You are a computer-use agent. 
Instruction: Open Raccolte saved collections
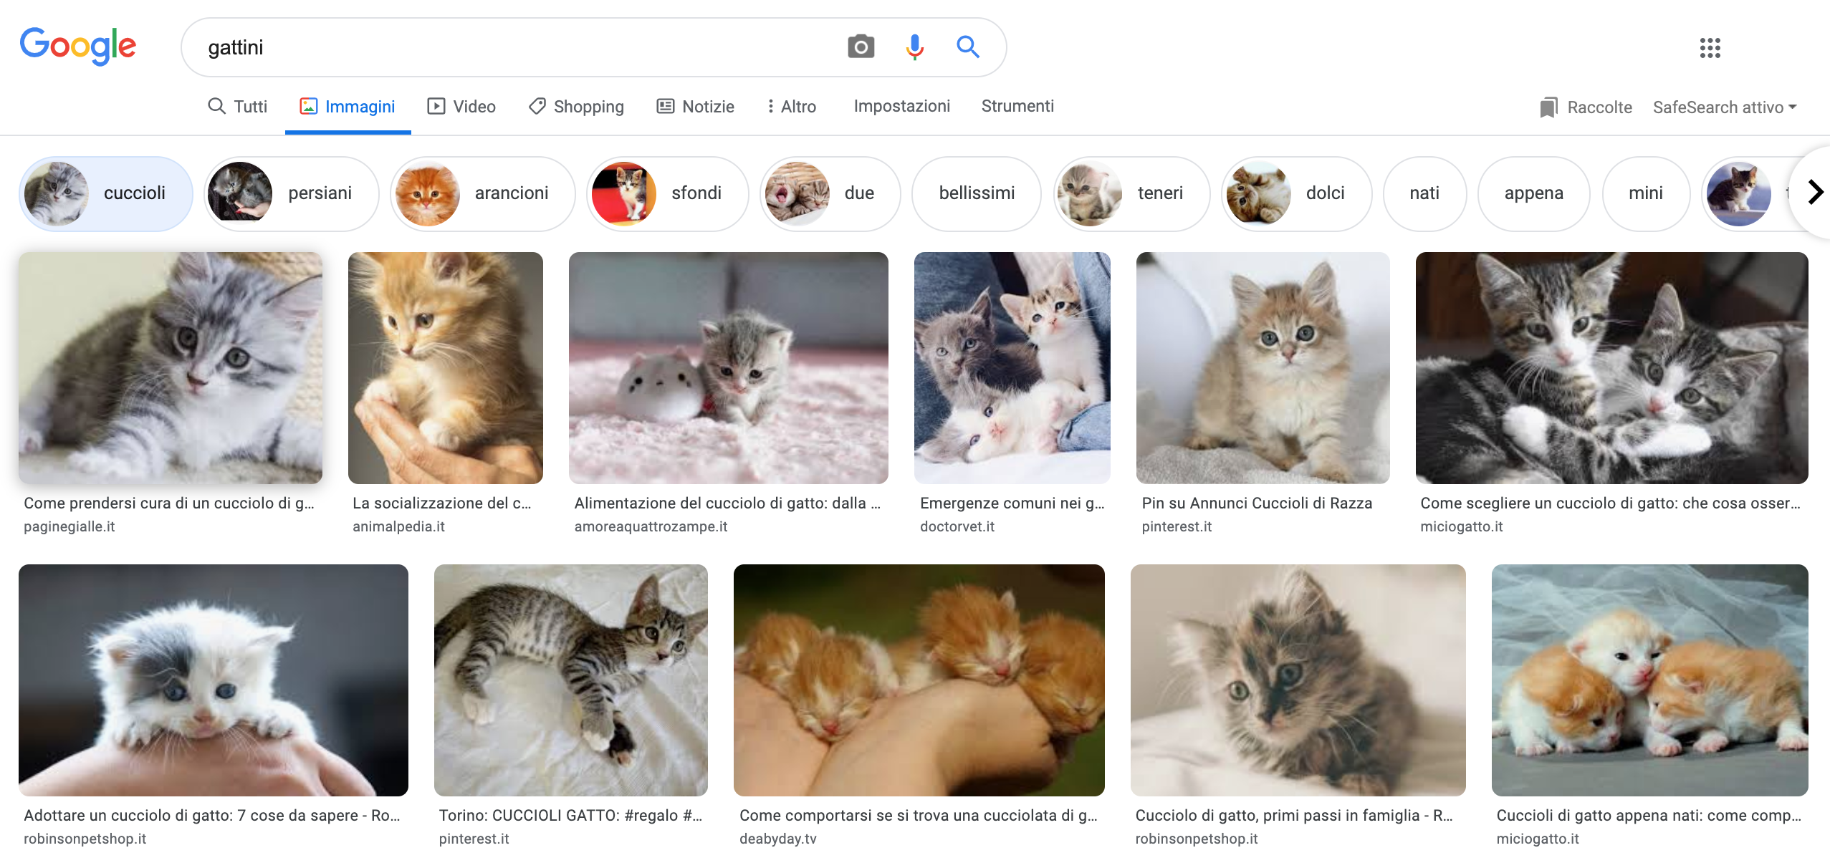tap(1586, 107)
